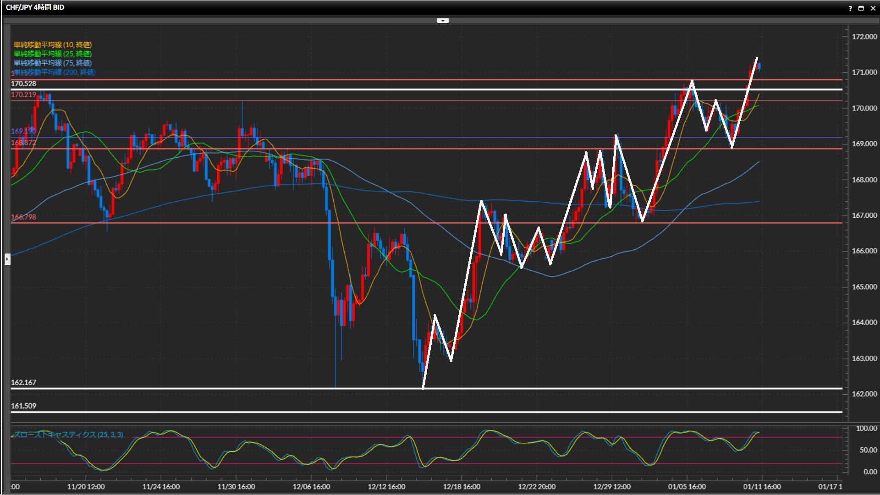Click the 161.509 white line label

click(23, 406)
